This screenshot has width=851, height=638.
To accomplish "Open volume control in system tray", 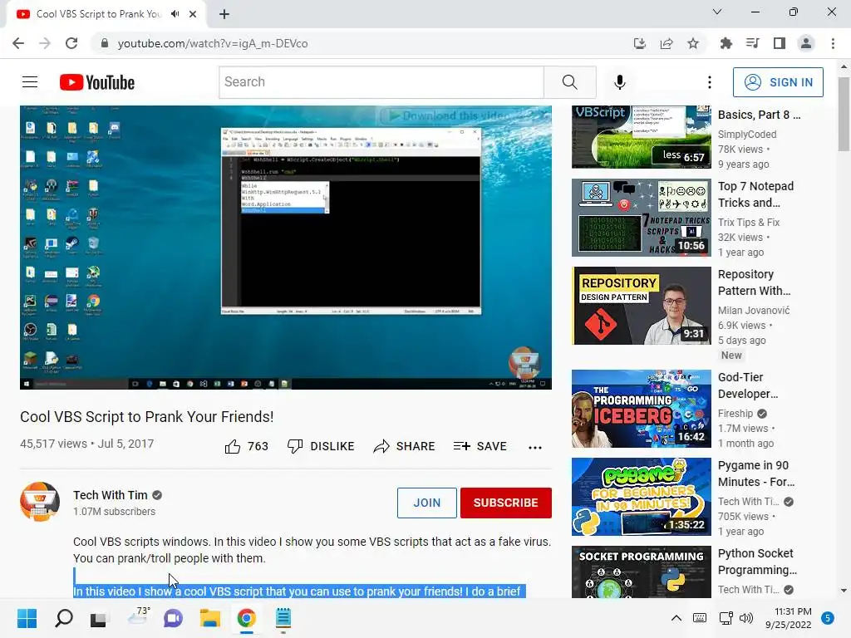I will (x=746, y=618).
